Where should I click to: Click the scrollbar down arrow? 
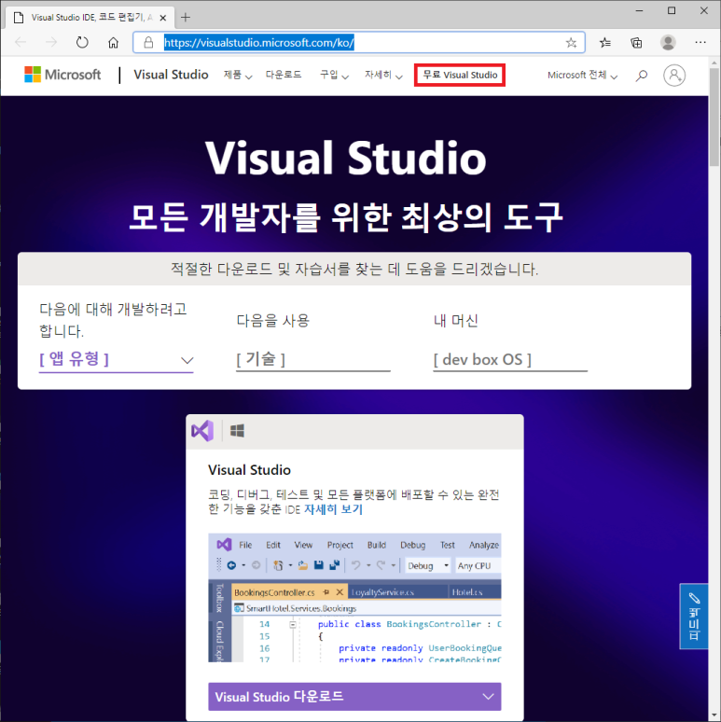point(714,715)
